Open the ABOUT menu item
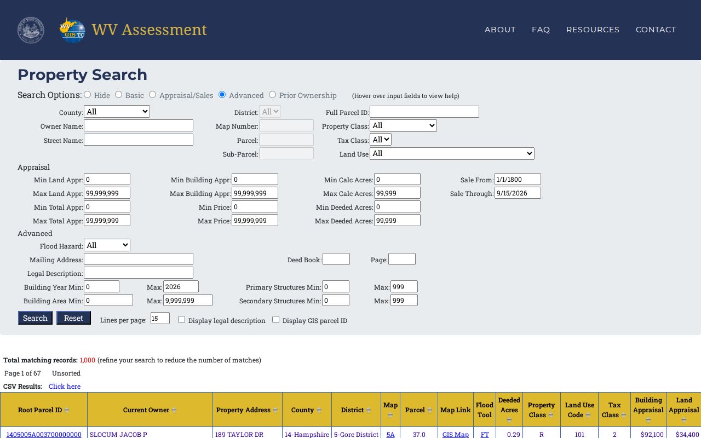Screen dimensions: 701x438 (x=500, y=30)
